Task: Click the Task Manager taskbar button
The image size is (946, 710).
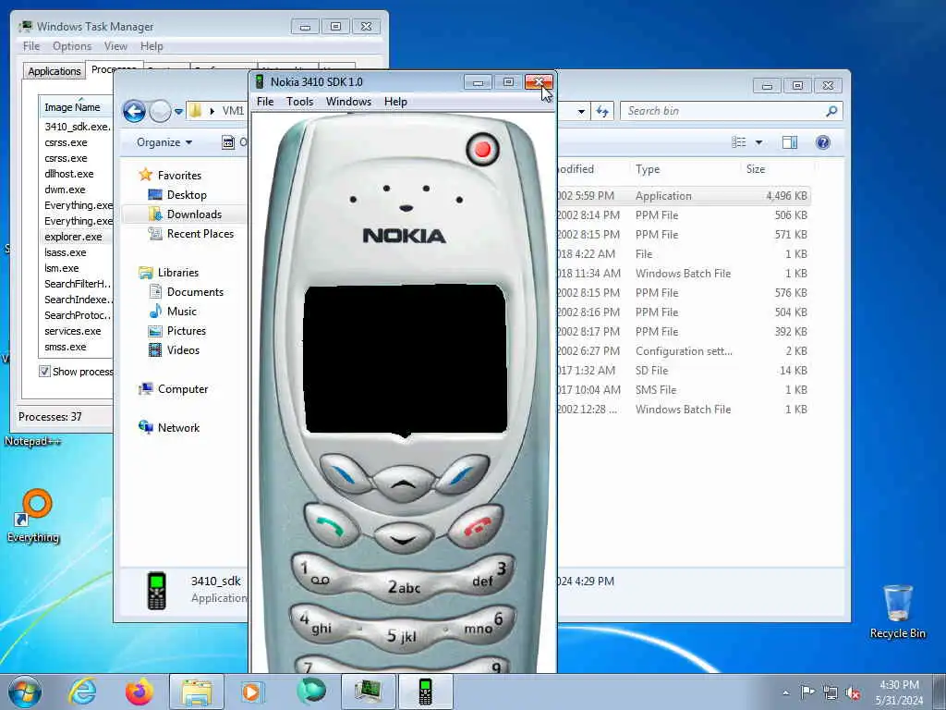Action: point(369,692)
